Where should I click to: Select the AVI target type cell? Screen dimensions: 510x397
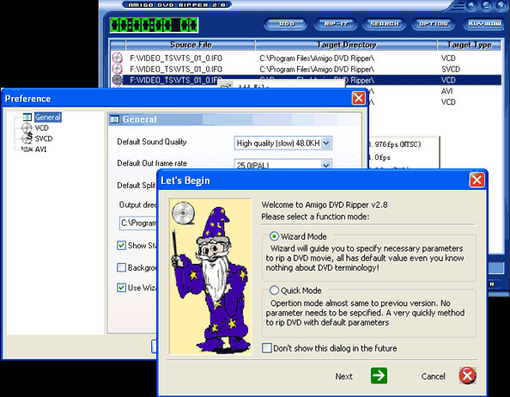(x=447, y=91)
